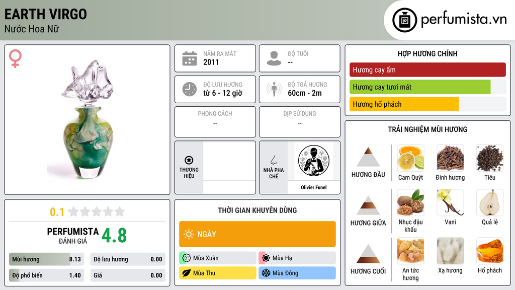515x290 pixels.
Task: Click the Hương hổ phách yellow bar
Action: pos(427,104)
